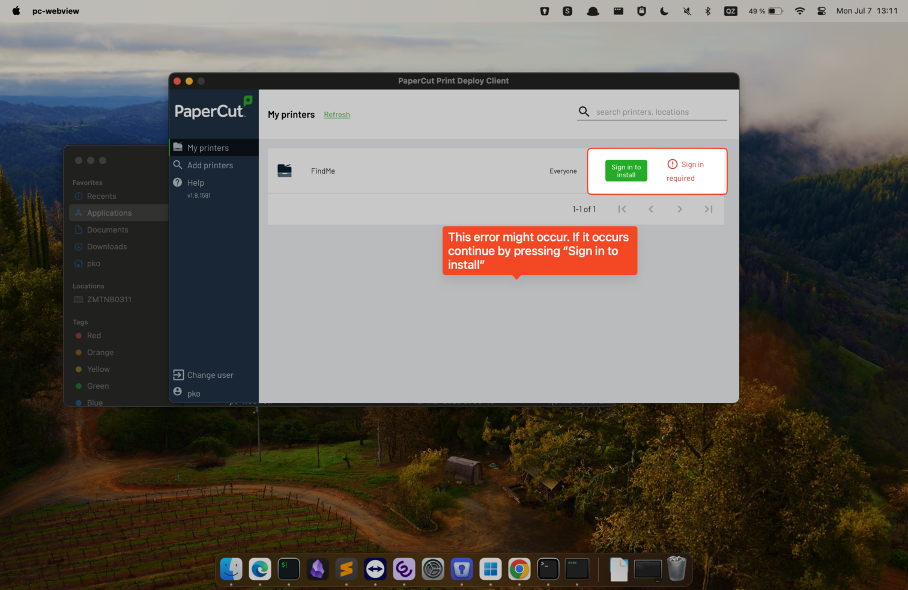Open the green dollar-prompt terminal Dock icon
This screenshot has width=908, height=590.
click(x=289, y=569)
